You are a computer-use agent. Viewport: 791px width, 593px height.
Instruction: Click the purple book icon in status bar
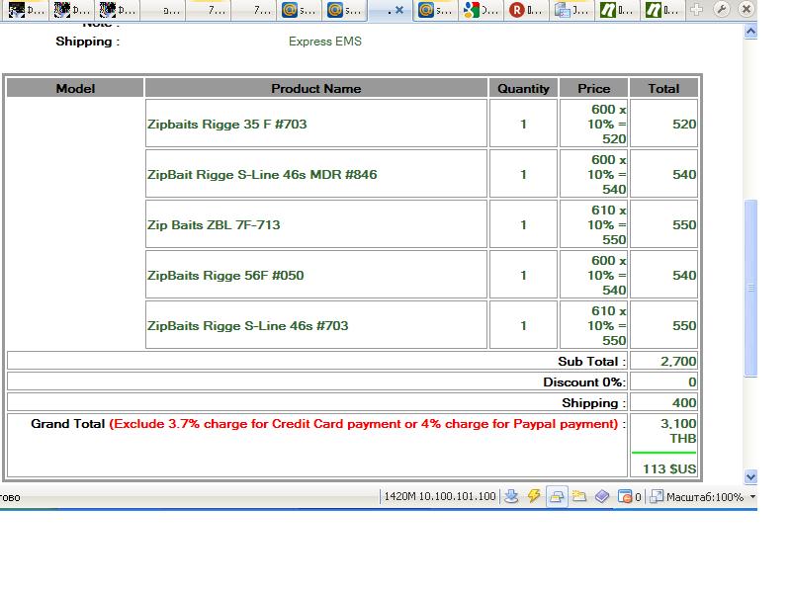click(602, 497)
